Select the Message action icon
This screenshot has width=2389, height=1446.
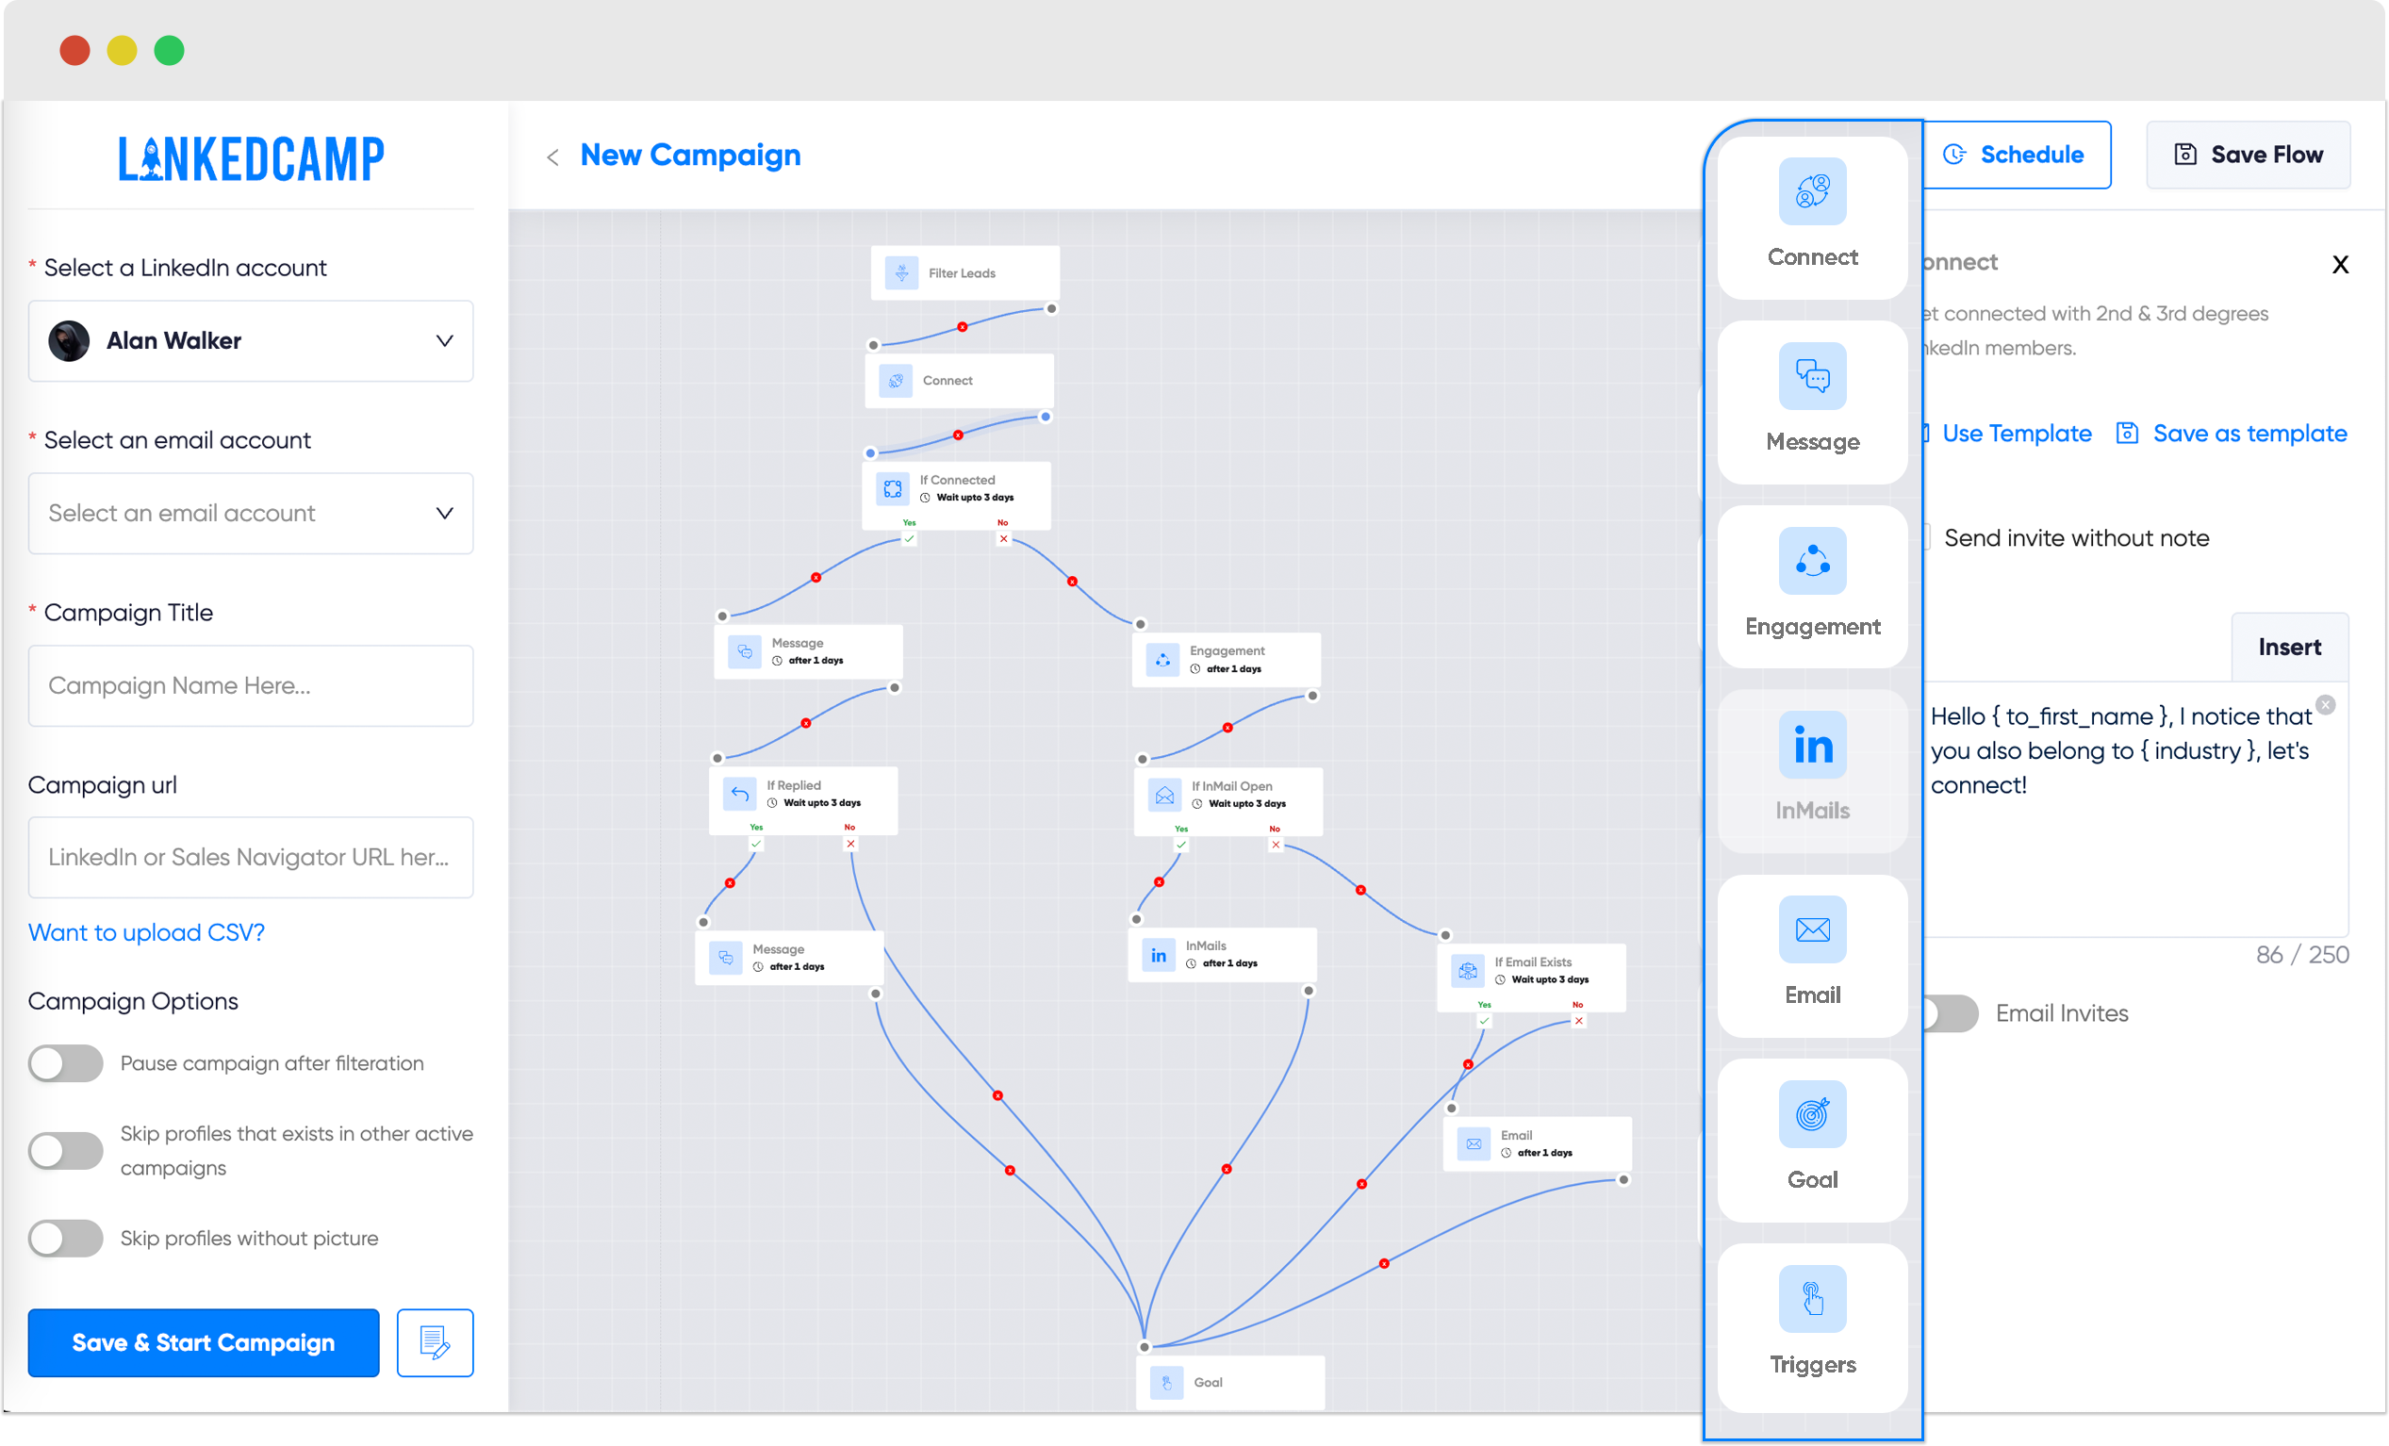point(1811,376)
